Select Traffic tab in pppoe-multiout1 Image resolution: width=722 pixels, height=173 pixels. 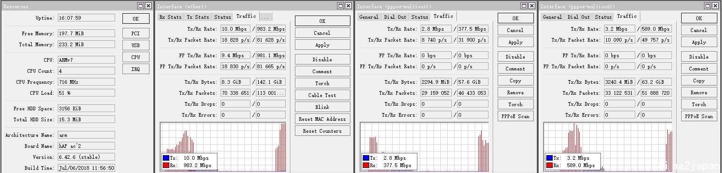click(x=443, y=16)
